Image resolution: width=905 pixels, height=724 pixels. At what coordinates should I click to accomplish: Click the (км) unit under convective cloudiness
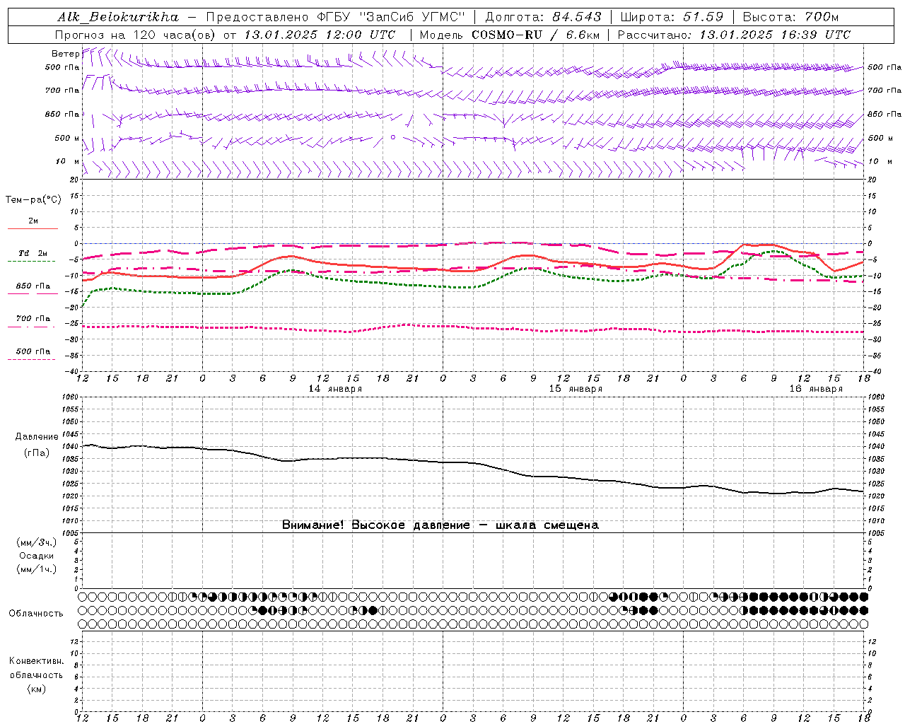pyautogui.click(x=36, y=689)
